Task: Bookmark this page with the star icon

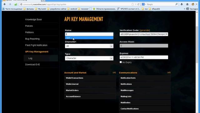Action: pos(132,4)
